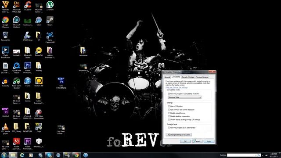Open Freemake Video Converter desktop icon
Image resolution: width=281 pixels, height=158 pixels.
(x=5, y=7)
